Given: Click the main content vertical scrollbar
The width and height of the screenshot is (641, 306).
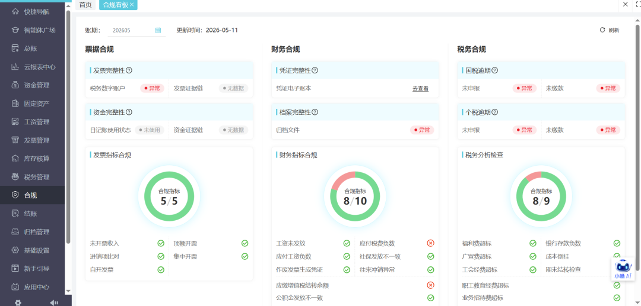Looking at the screenshot, I should (638, 147).
